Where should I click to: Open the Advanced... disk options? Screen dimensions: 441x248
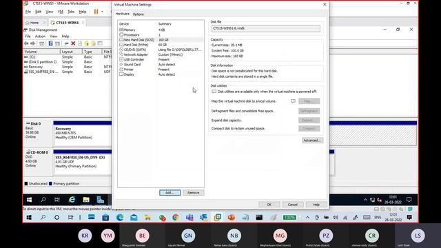pyautogui.click(x=312, y=141)
